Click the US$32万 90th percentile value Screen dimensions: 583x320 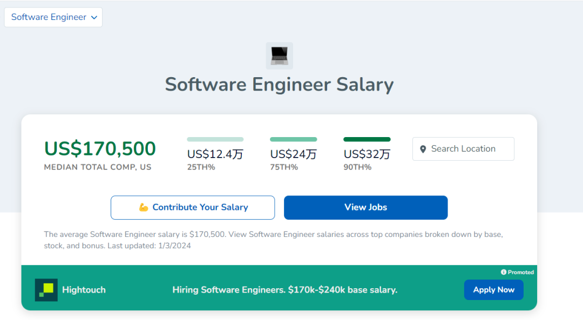pyautogui.click(x=367, y=154)
